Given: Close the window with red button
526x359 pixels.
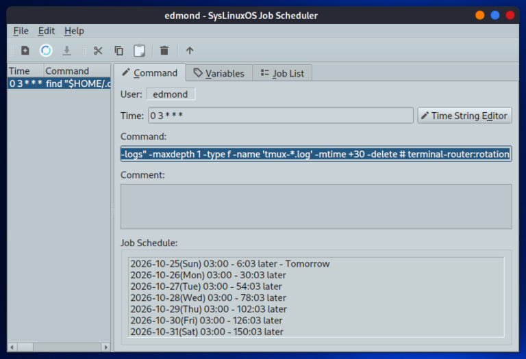Looking at the screenshot, I should coord(510,16).
